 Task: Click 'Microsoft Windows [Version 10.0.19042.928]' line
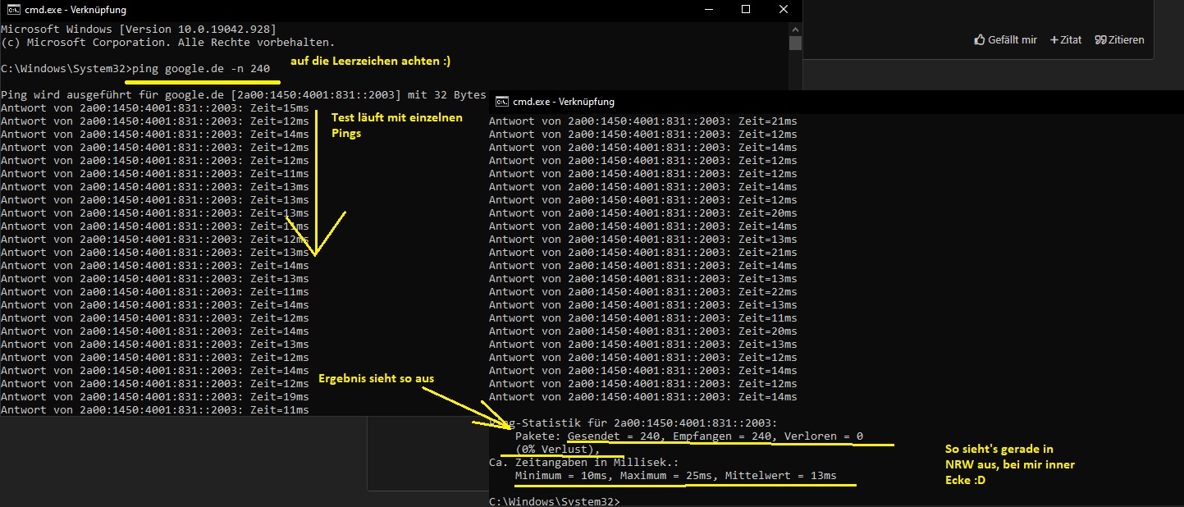coord(139,29)
